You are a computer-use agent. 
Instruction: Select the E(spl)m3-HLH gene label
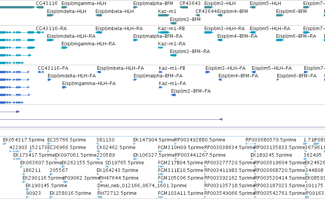point(220,3)
